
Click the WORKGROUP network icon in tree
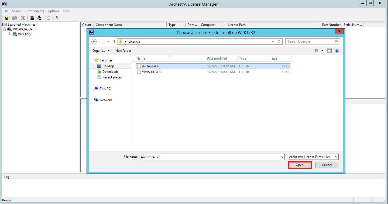click(x=9, y=29)
